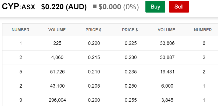The image size is (218, 106).
Task: Click the bid-side VOLUME column header
Action: click(x=57, y=30)
